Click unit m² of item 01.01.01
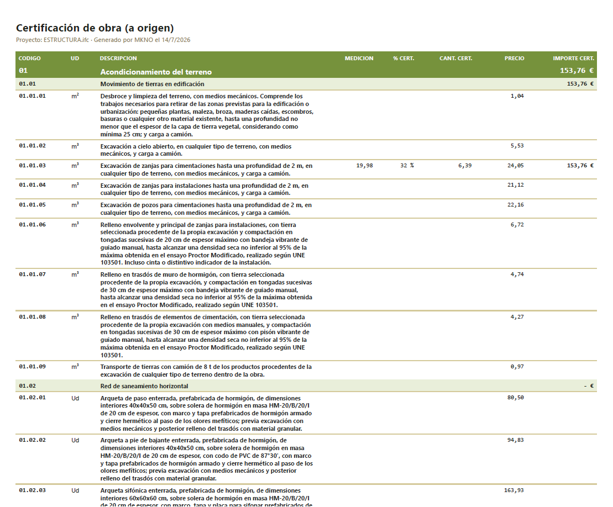Image resolution: width=613 pixels, height=507 pixels. 75,96
